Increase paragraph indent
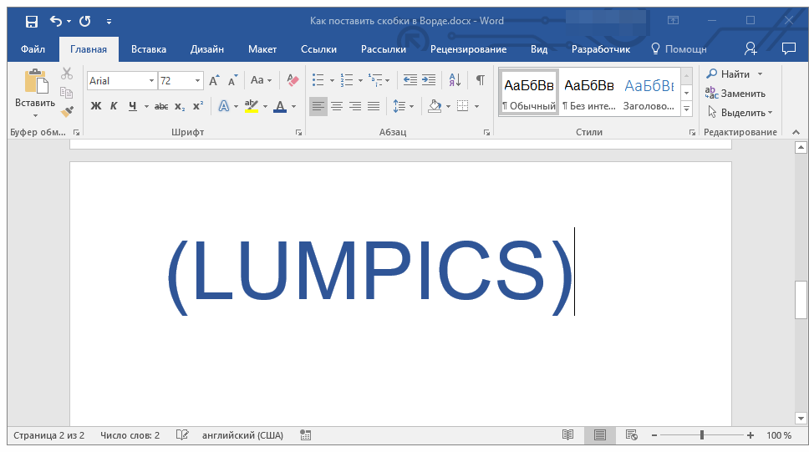Image resolution: width=809 pixels, height=452 pixels. [429, 80]
